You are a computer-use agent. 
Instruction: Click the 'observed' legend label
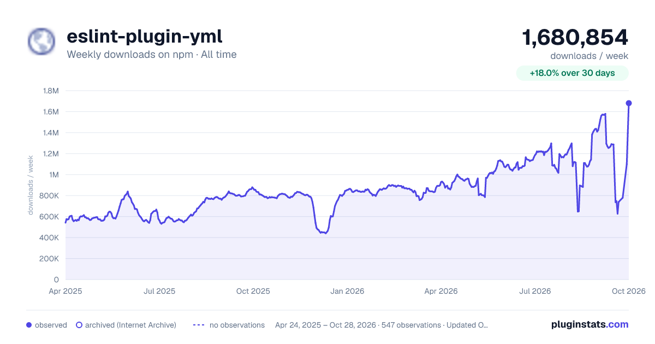(x=51, y=325)
